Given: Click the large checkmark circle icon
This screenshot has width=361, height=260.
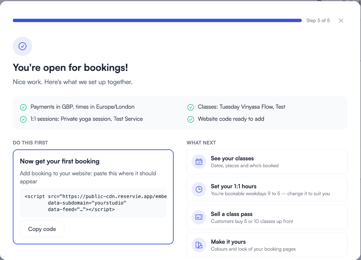Looking at the screenshot, I should (22, 46).
